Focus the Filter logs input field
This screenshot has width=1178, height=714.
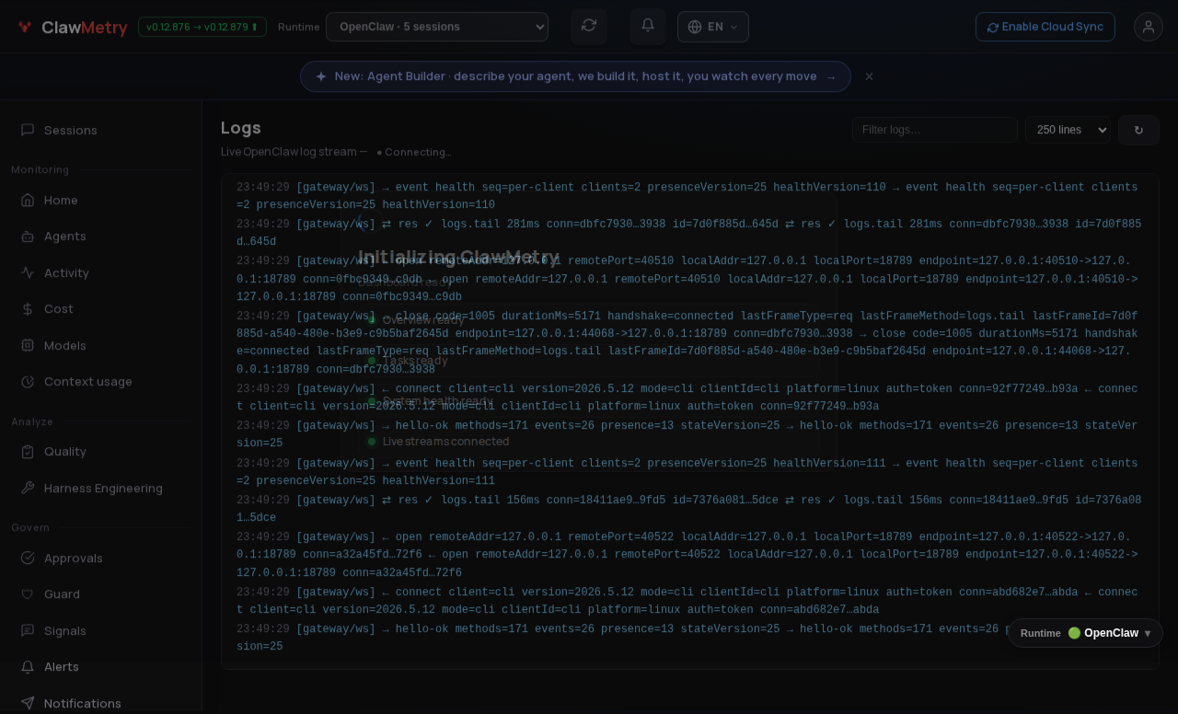click(935, 130)
